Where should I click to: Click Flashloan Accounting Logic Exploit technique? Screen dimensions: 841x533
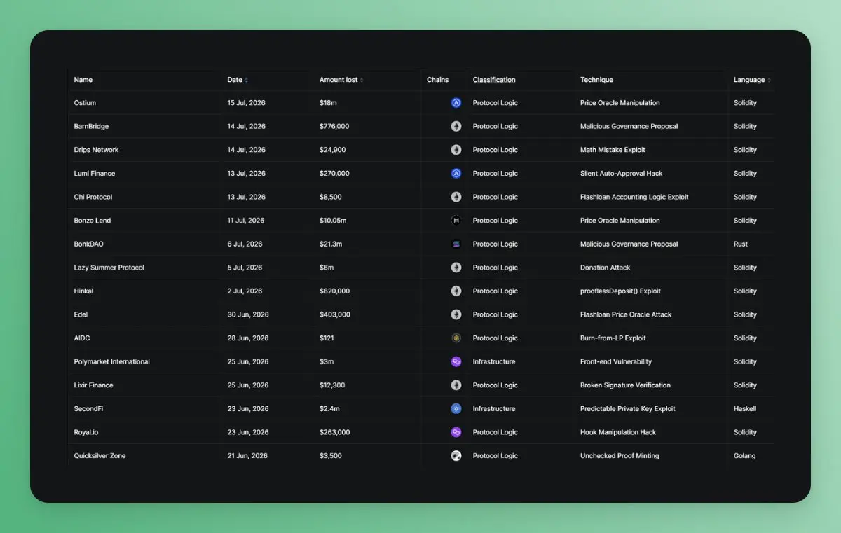pyautogui.click(x=634, y=197)
